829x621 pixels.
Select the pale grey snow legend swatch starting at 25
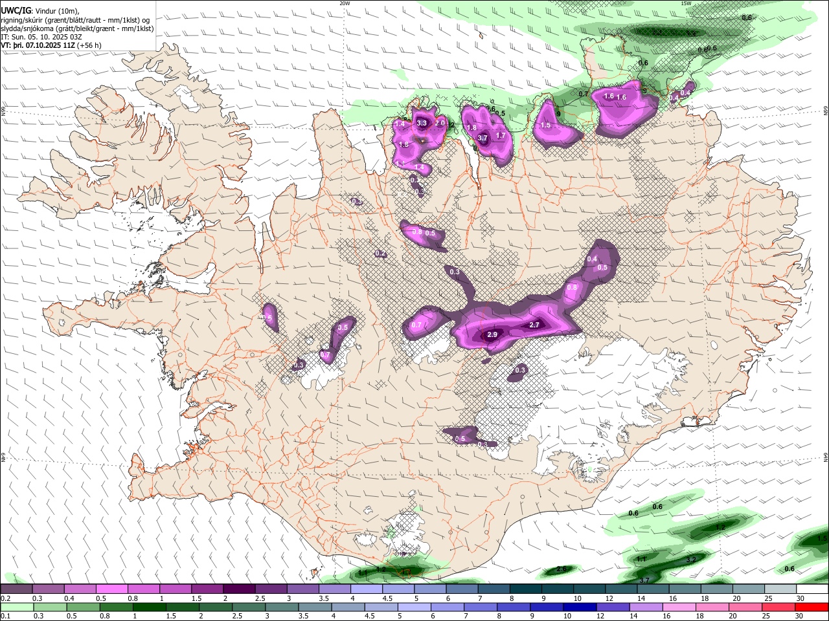tap(780, 589)
